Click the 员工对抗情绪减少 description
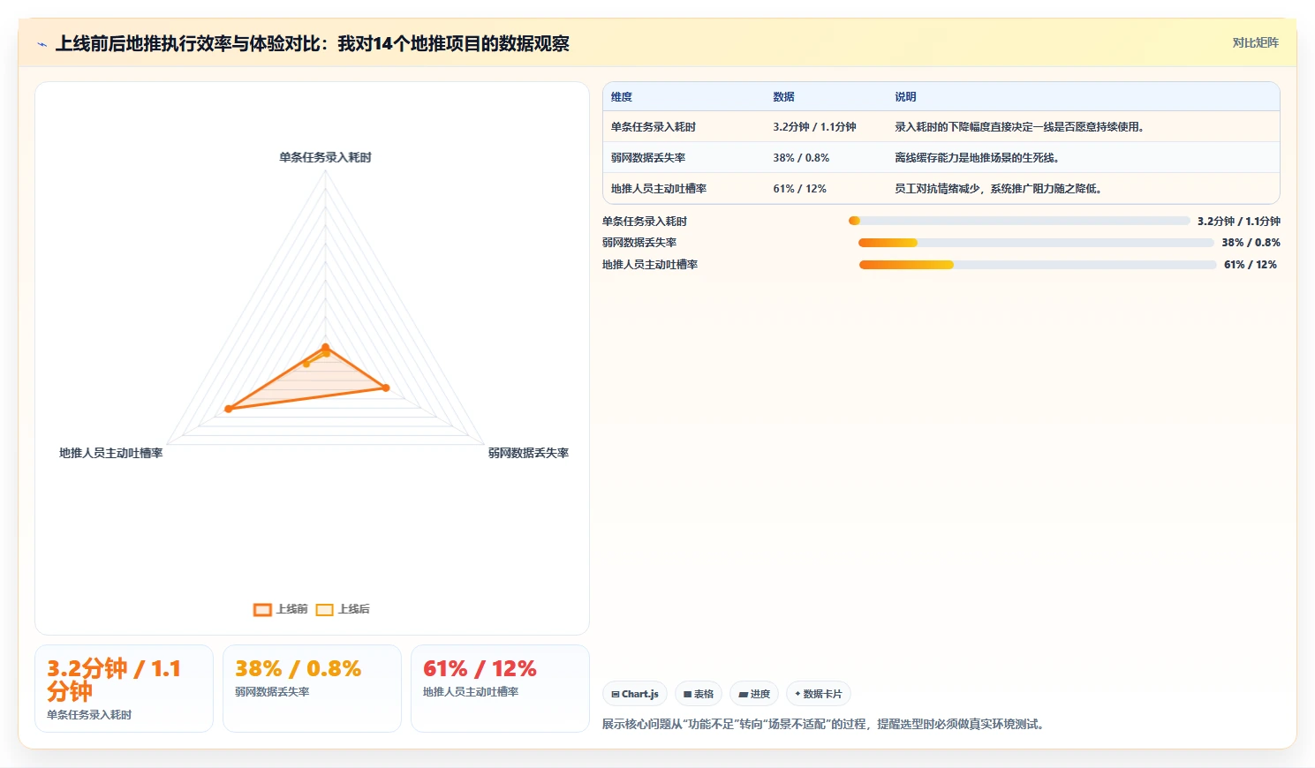Image resolution: width=1315 pixels, height=768 pixels. tap(998, 189)
